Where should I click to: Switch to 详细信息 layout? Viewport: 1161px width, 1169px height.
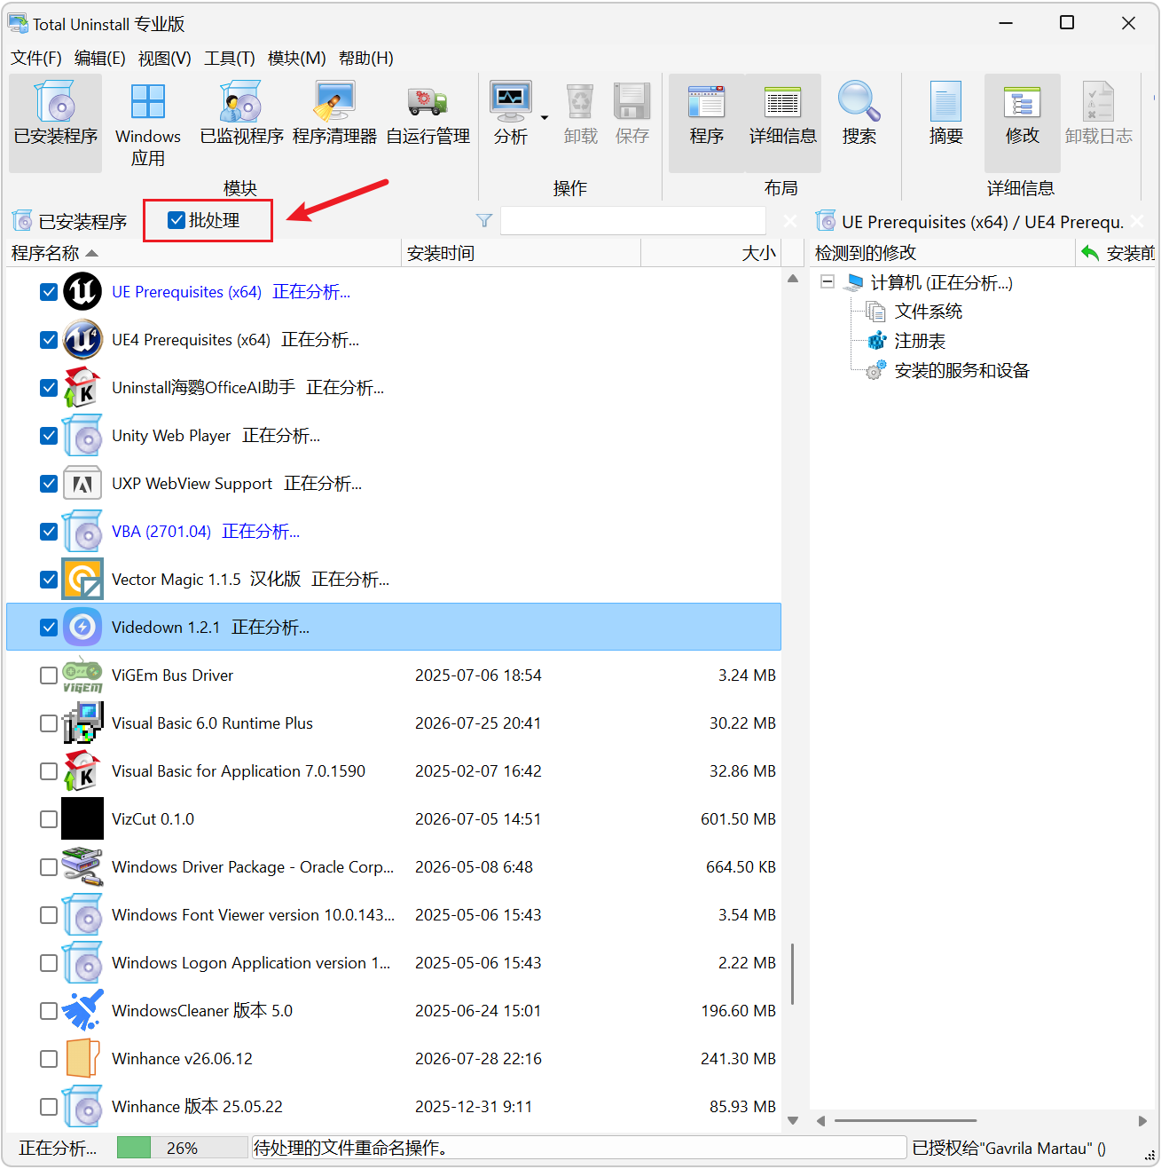[x=782, y=122]
